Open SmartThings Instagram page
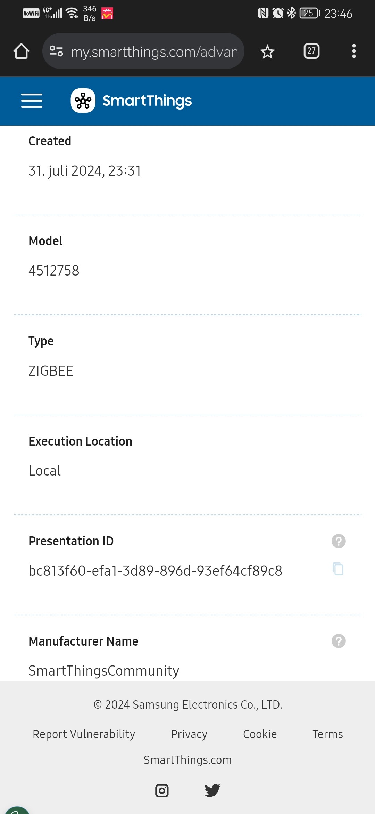Screen dimensions: 375x814 coord(162,790)
